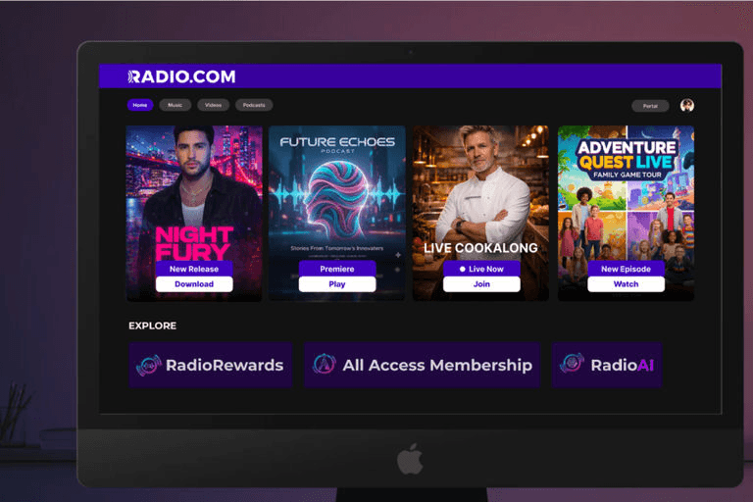This screenshot has width=753, height=502.
Task: Open the Videos tab
Action: 213,105
